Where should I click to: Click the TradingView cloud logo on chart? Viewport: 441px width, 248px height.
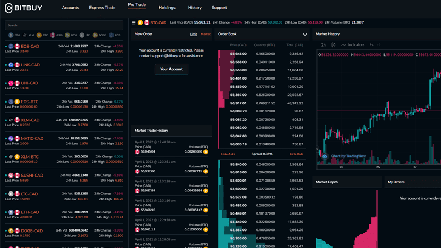[x=325, y=156]
